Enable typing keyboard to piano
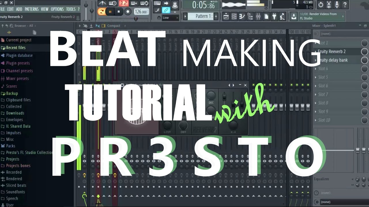This screenshot has width=369, height=207. tap(157, 3)
